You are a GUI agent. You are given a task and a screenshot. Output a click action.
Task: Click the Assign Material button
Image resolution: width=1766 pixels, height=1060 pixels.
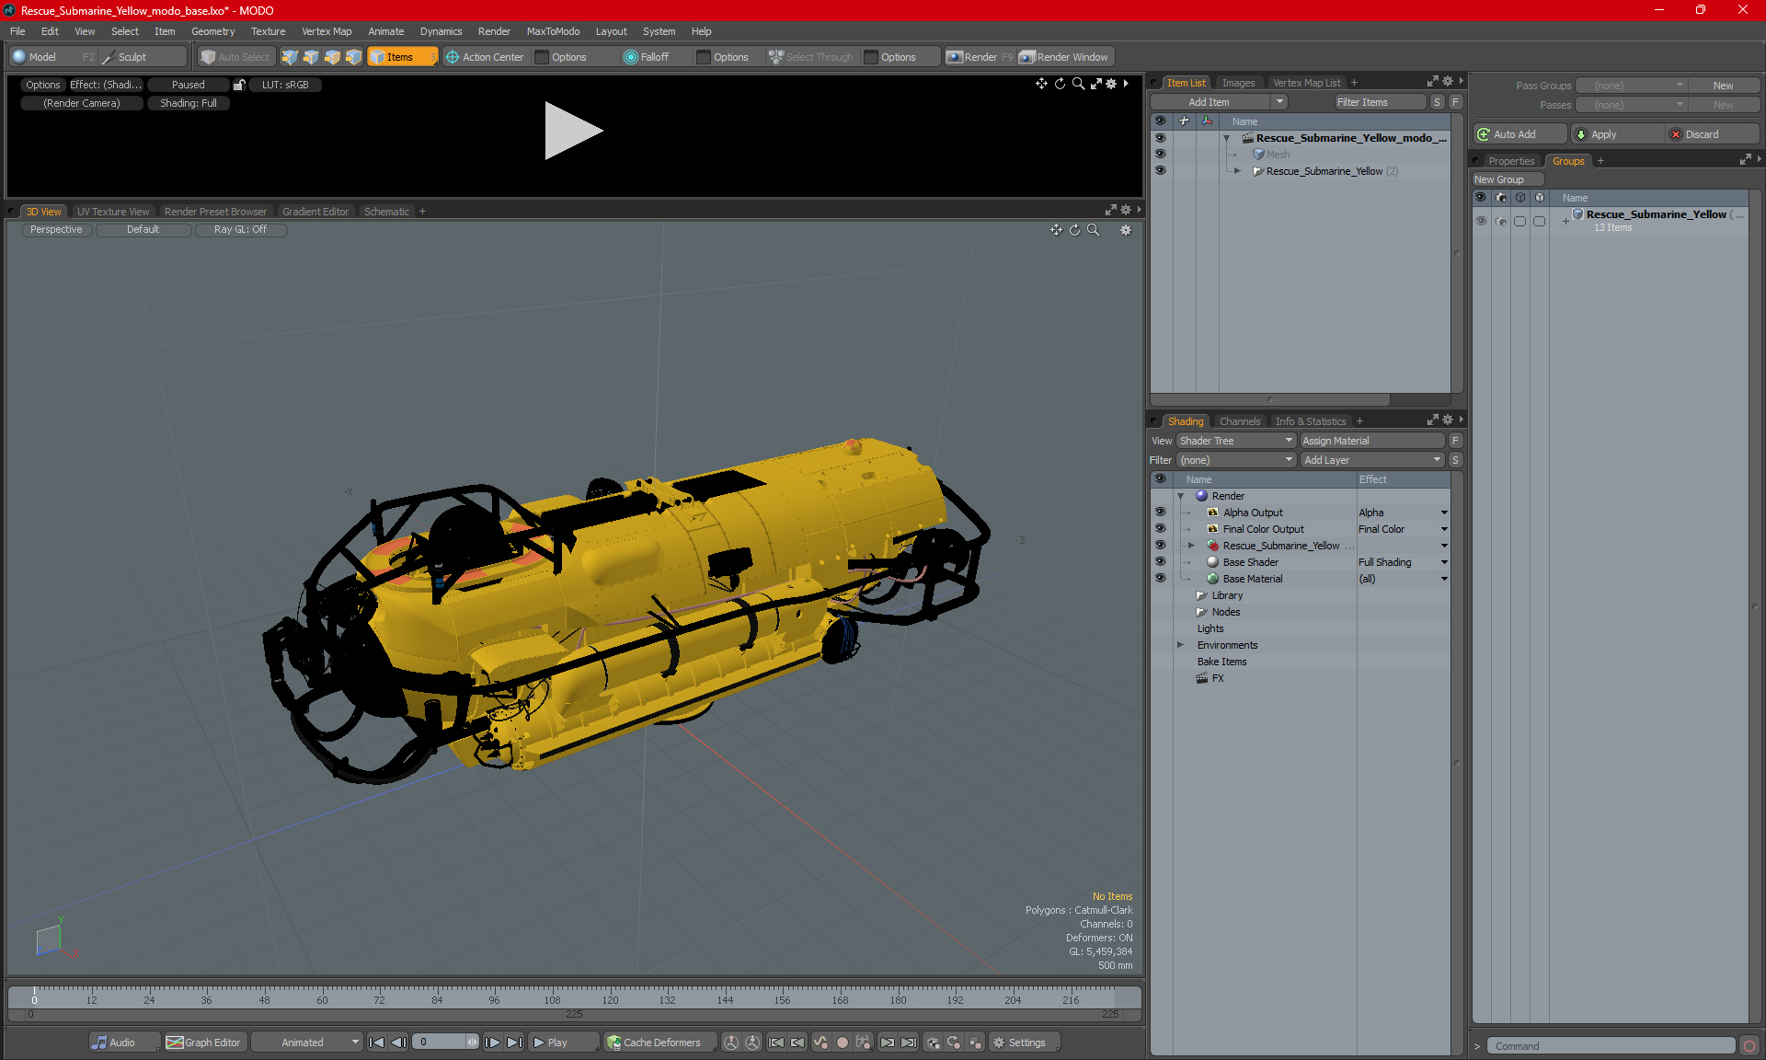coord(1371,441)
